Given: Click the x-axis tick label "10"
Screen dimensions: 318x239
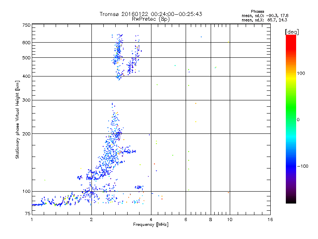Looking at the screenshot, I should click(x=230, y=219).
